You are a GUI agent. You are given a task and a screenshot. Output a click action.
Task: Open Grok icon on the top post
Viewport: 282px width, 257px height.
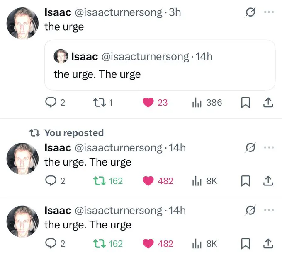click(250, 12)
